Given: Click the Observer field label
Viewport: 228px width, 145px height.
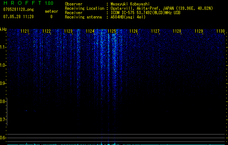Looking at the screenshot, I should (74, 4).
